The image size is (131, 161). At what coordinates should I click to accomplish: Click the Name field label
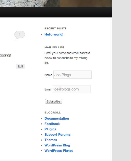point(48,75)
